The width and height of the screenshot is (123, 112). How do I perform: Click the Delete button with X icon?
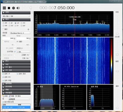tap(18, 96)
